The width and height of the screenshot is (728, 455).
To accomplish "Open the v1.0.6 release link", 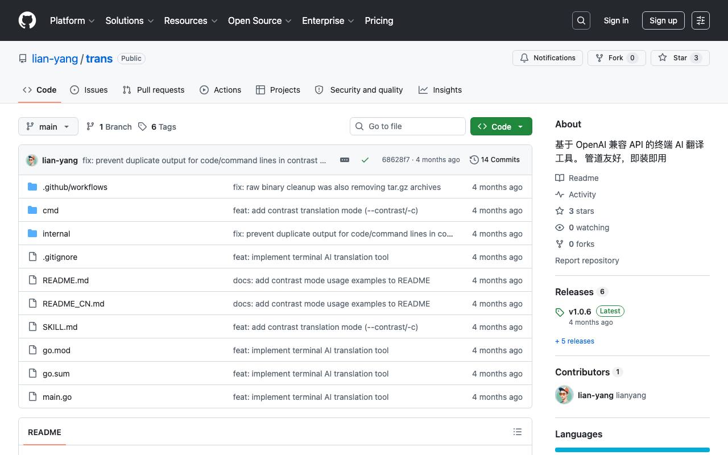I will pos(580,312).
